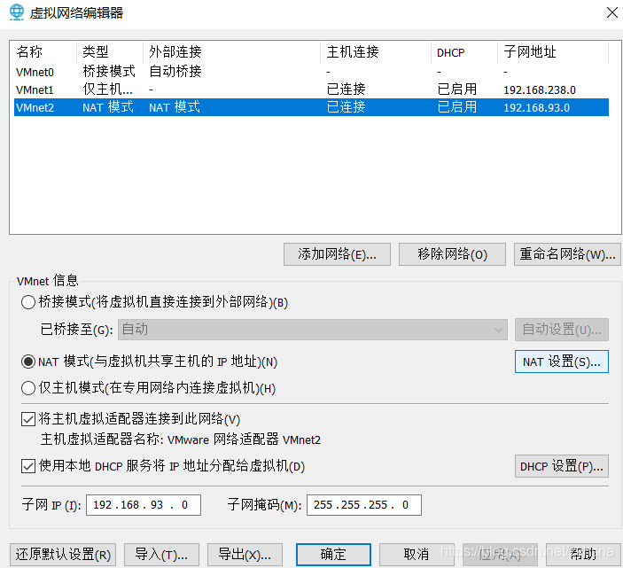The width and height of the screenshot is (623, 568).
Task: Confirm with the 确定 button
Action: coord(333,555)
